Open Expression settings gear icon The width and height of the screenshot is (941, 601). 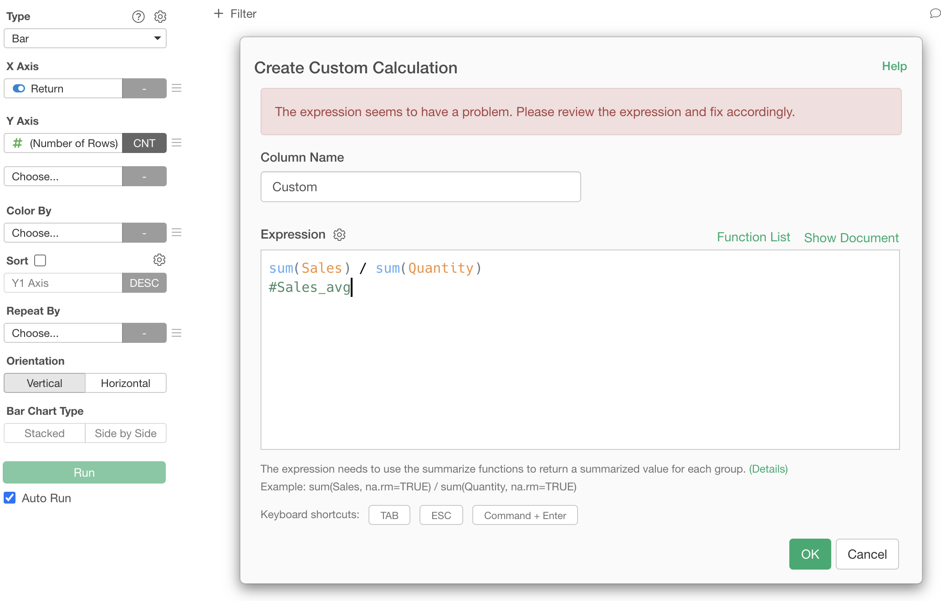(x=339, y=234)
